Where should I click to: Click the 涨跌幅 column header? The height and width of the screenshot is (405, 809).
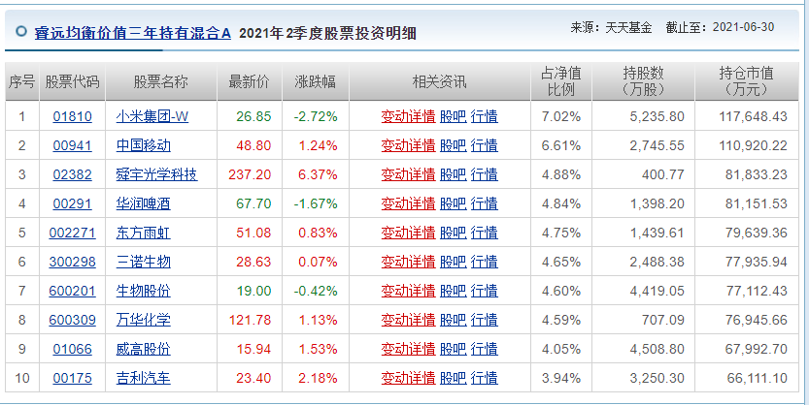(x=316, y=81)
